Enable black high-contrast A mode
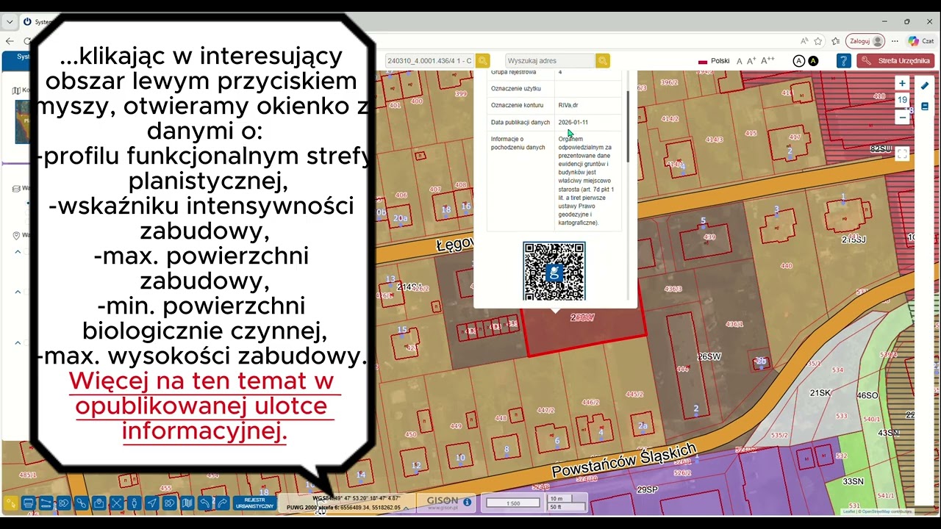This screenshot has width=941, height=529. pos(813,61)
